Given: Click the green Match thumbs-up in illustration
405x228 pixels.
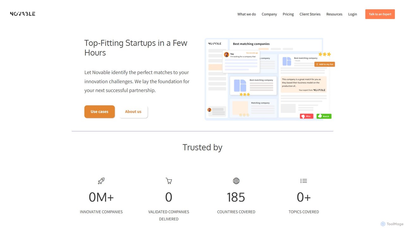Looking at the screenshot, I should point(324,116).
